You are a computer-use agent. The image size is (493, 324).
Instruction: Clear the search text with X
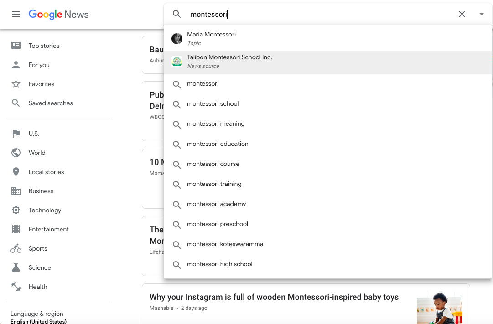click(462, 14)
